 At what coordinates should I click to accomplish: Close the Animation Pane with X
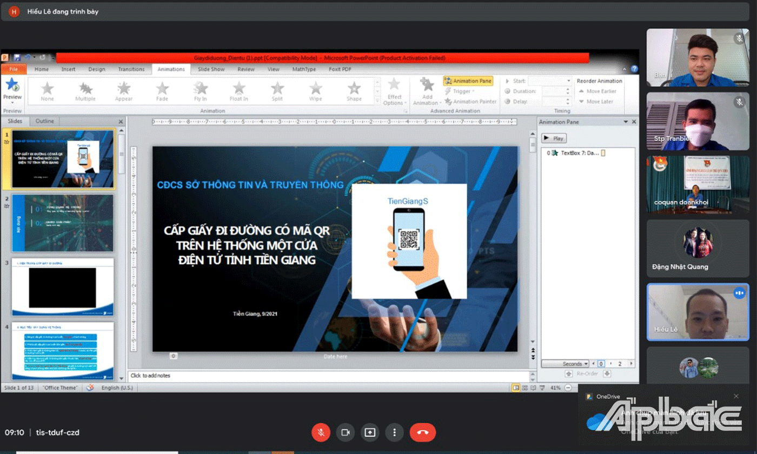(634, 122)
